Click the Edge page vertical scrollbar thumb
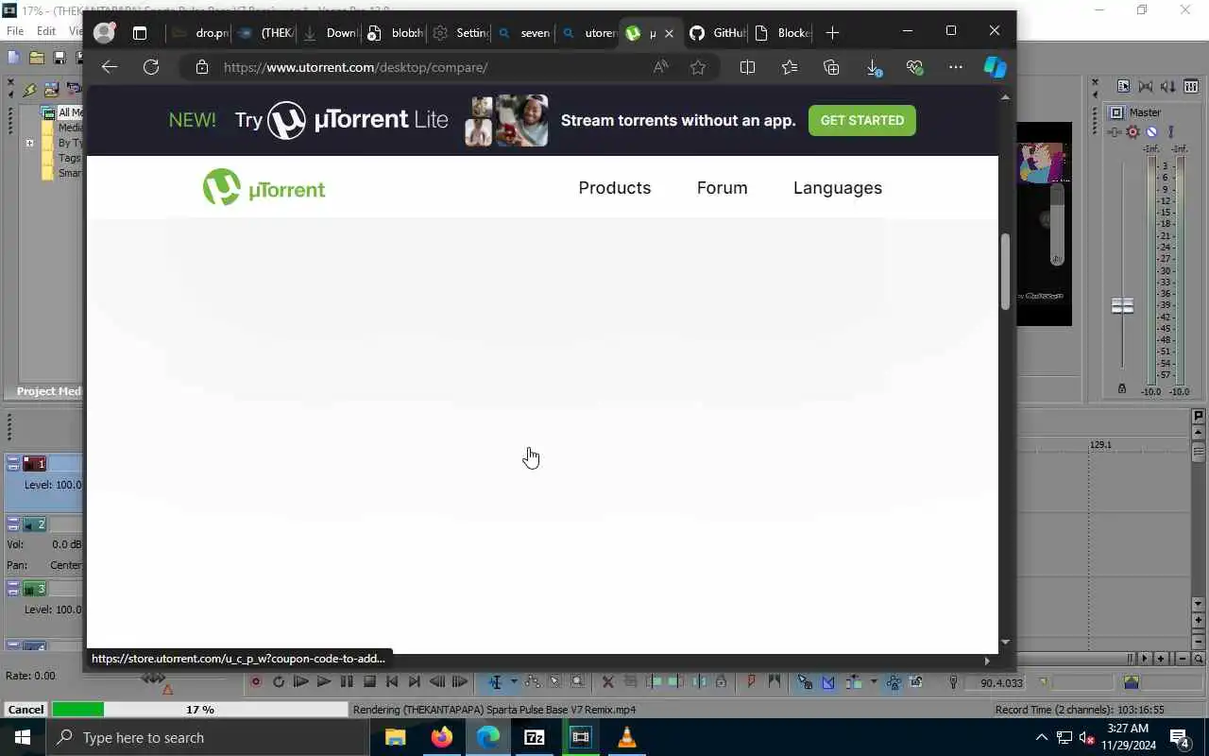The image size is (1209, 756). pos(1005,271)
